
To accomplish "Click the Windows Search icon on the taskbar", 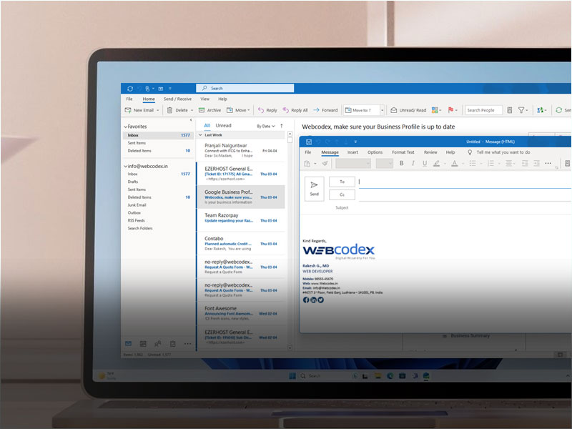I will [x=304, y=375].
